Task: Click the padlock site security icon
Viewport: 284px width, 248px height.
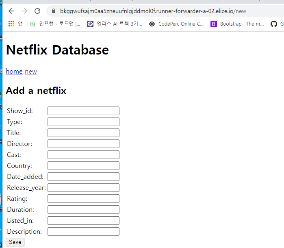Action: click(54, 11)
